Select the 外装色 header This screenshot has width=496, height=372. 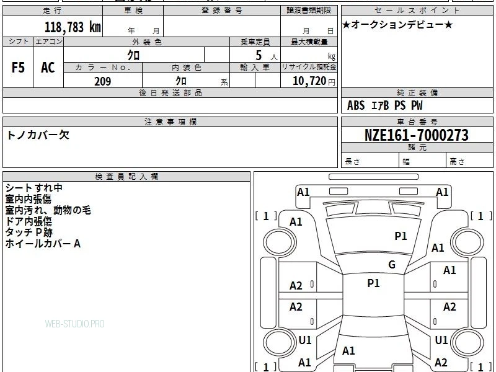point(147,42)
